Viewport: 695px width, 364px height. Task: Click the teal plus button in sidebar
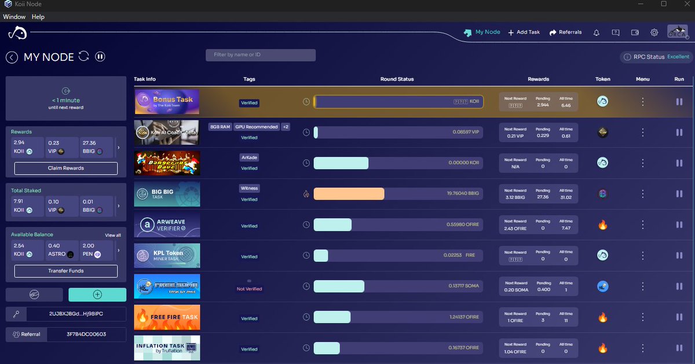(97, 295)
